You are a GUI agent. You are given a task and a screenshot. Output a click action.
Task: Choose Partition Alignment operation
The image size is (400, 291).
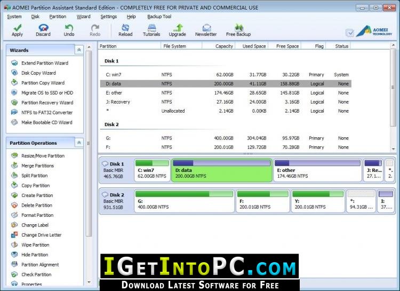(x=35, y=265)
